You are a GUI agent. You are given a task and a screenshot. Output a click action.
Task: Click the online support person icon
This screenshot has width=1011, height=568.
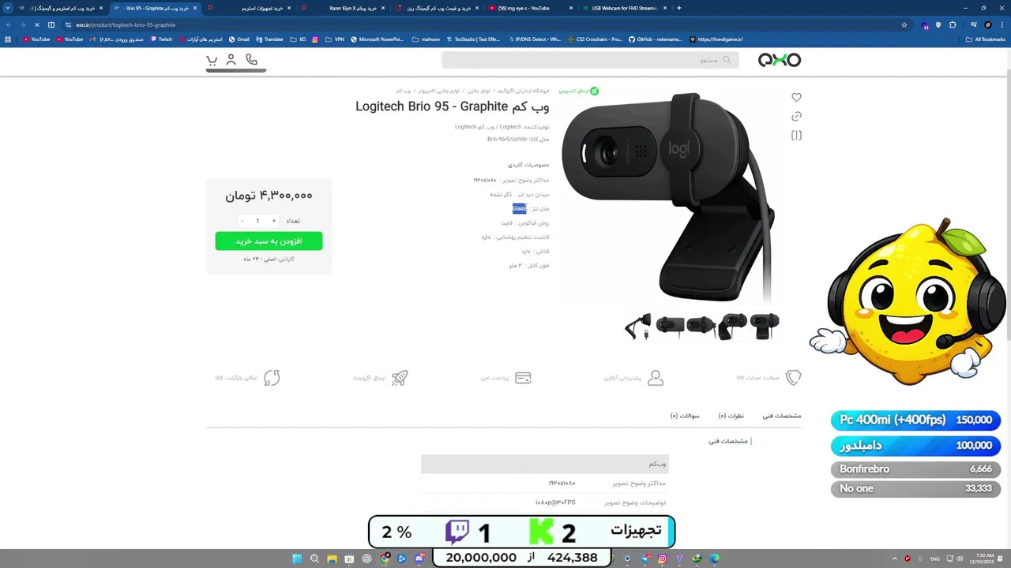point(656,378)
